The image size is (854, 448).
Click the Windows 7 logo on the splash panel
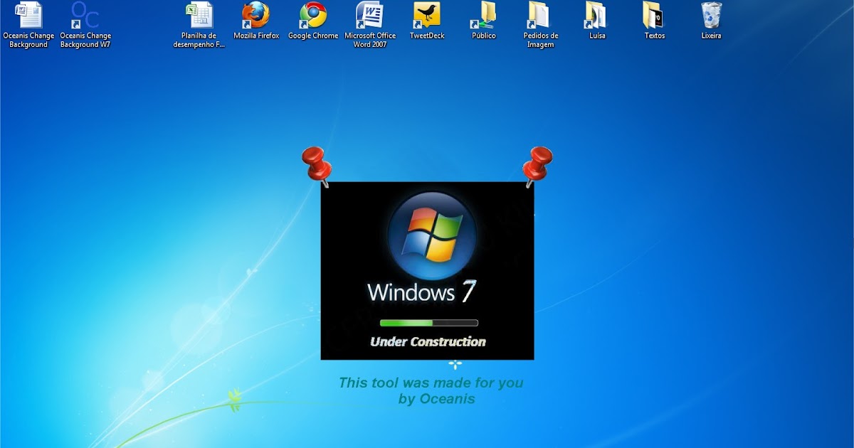(427, 235)
